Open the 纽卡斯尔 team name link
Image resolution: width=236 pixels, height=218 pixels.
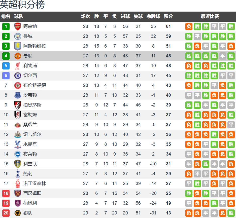click(x=32, y=134)
